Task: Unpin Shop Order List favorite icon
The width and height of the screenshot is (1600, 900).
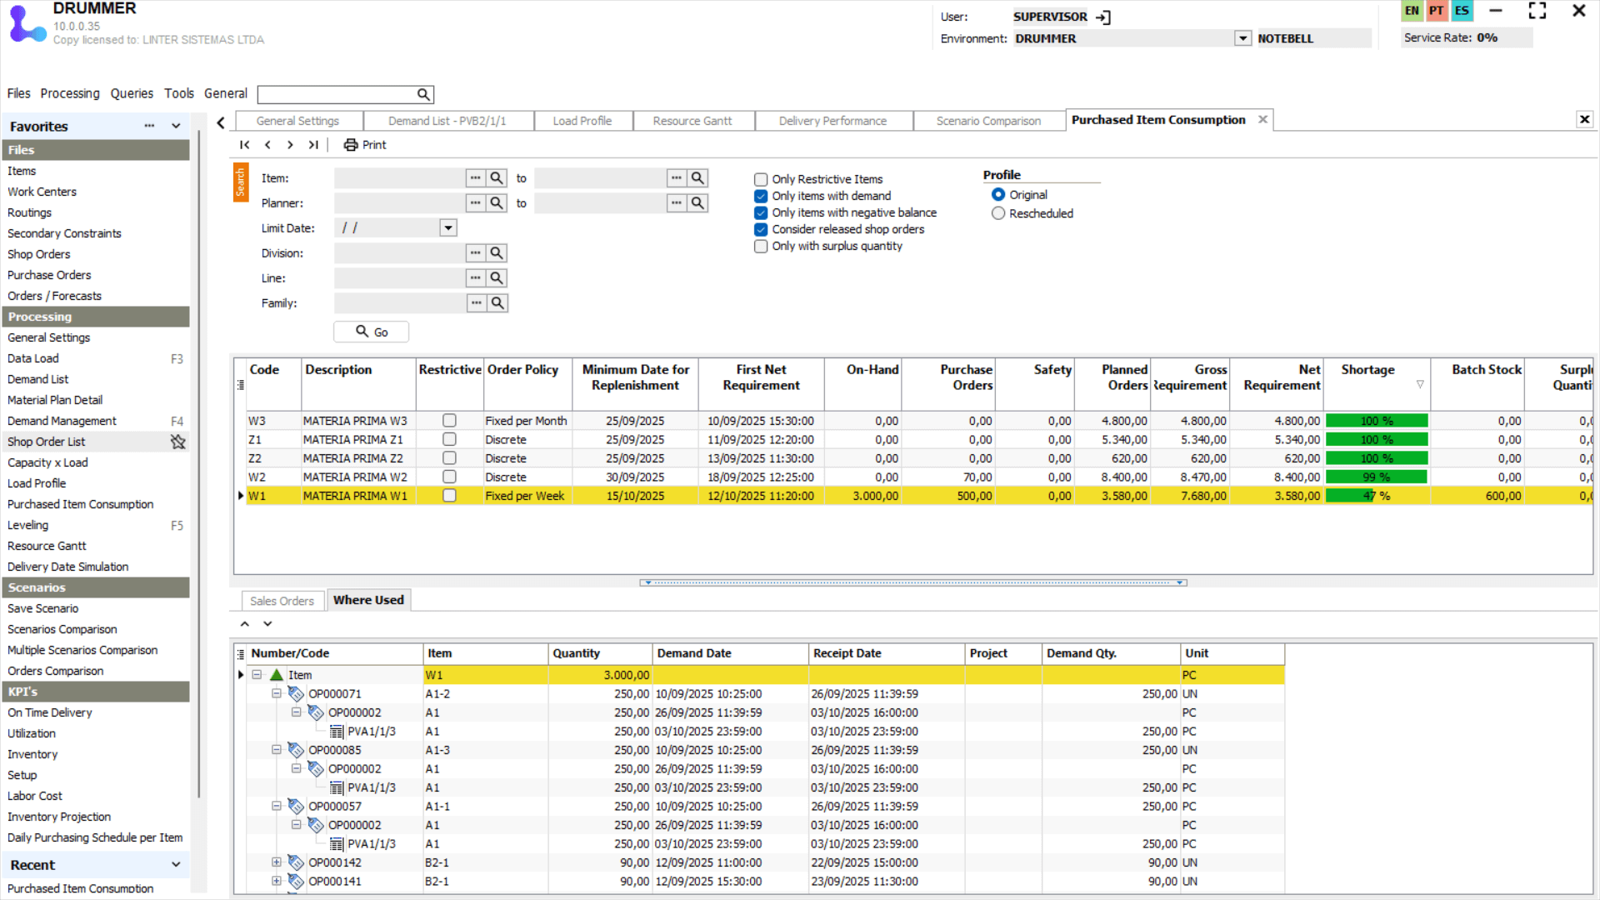Action: (x=177, y=442)
